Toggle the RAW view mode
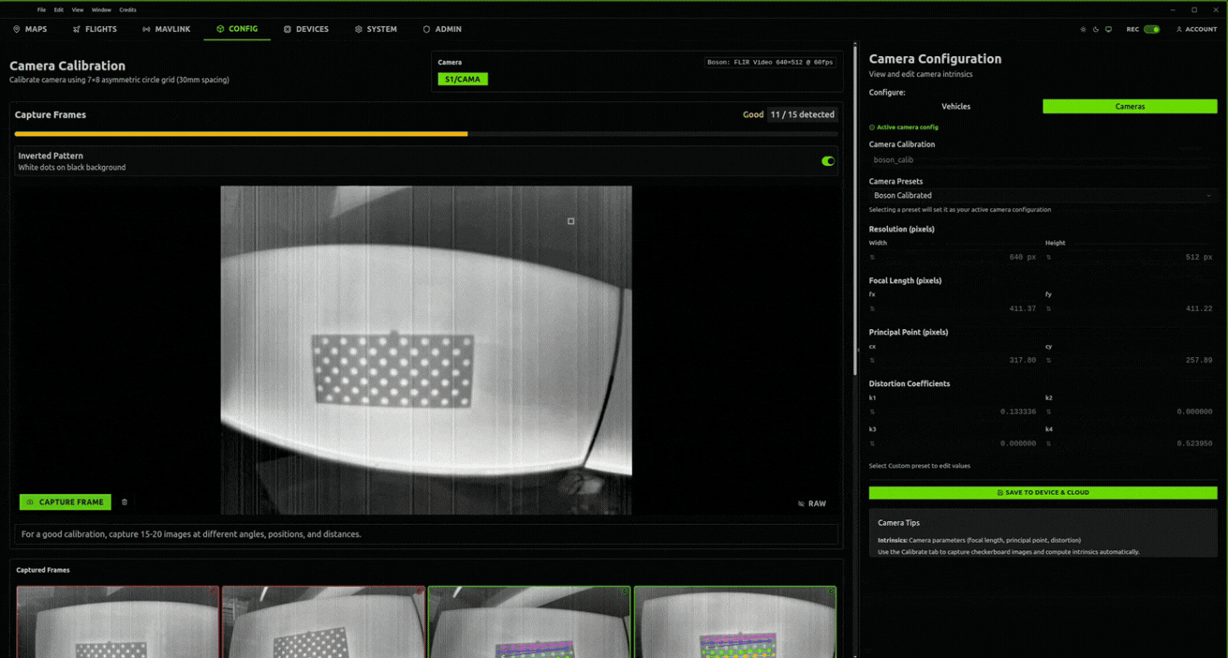This screenshot has width=1228, height=658. [x=811, y=503]
